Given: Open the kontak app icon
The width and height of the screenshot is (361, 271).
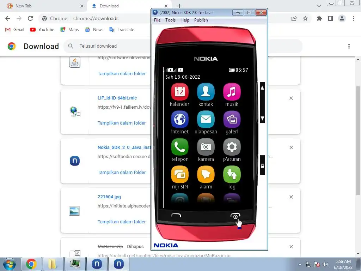Looking at the screenshot, I should [x=206, y=92].
